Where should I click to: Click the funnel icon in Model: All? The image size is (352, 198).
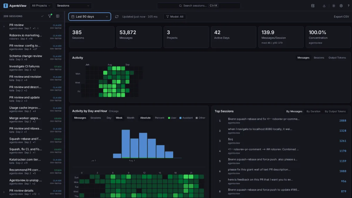168,17
